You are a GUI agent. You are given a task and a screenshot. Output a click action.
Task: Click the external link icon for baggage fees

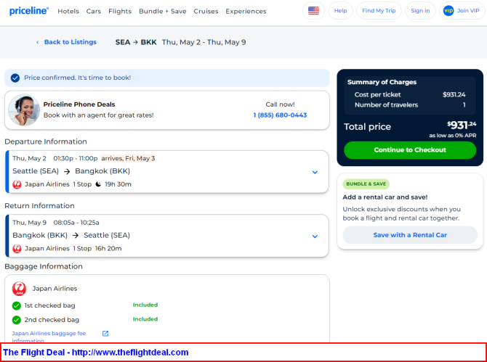point(105,334)
